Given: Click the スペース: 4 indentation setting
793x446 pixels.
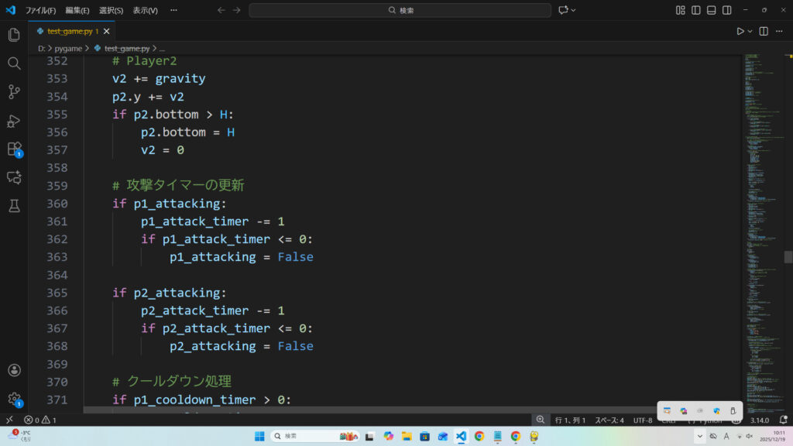Looking at the screenshot, I should coord(609,420).
